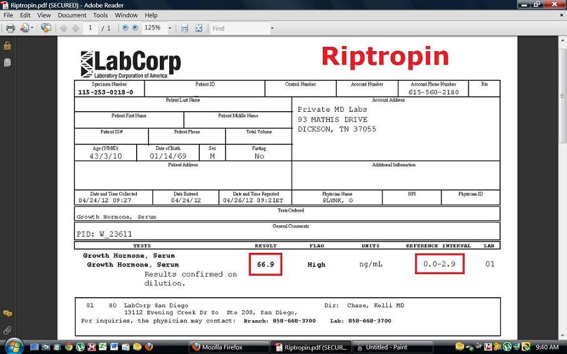Click the red 'Riptropin' heading
Viewport: 567px width, 354px height.
tap(385, 57)
